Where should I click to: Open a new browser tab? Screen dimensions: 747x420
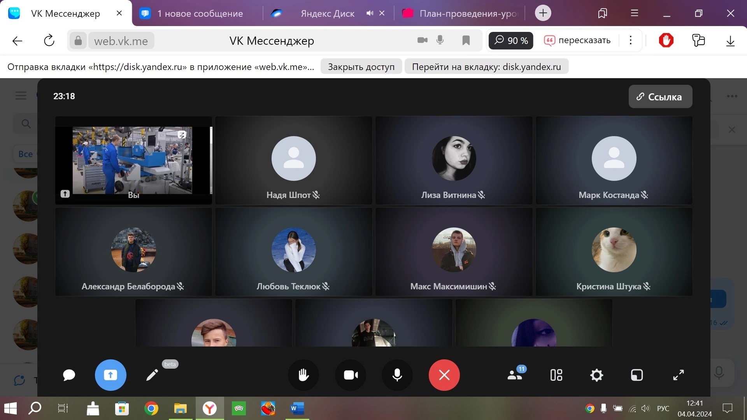coord(543,13)
